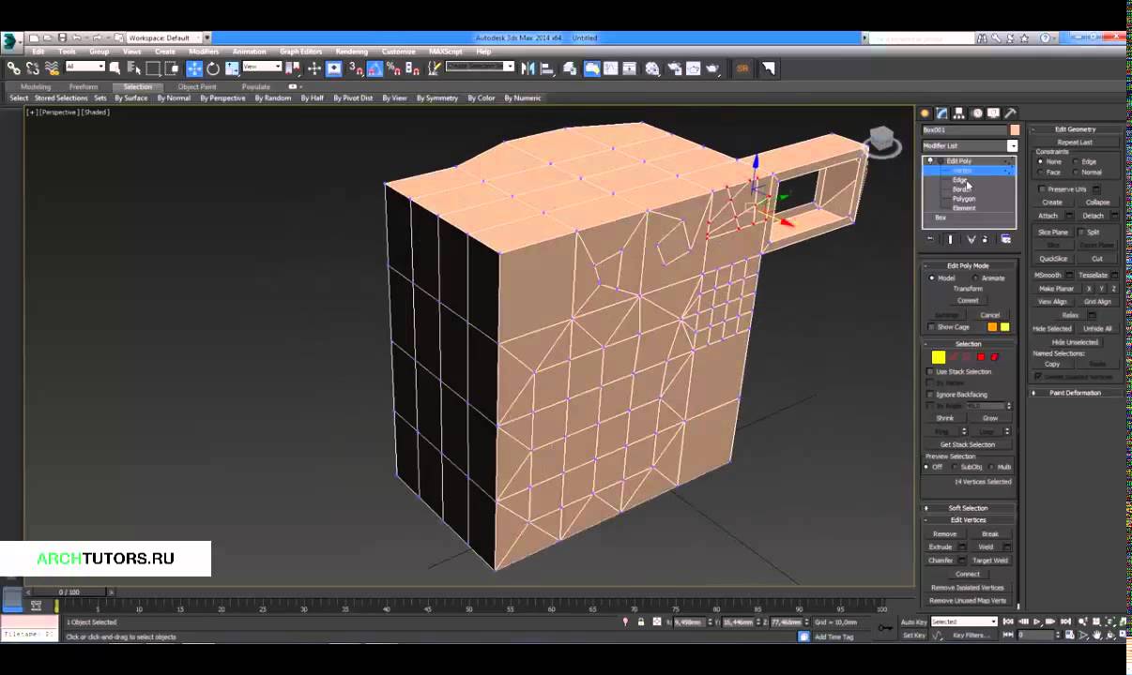Select the Polygon sub-object level in stack
The width and height of the screenshot is (1132, 675).
pyautogui.click(x=964, y=199)
